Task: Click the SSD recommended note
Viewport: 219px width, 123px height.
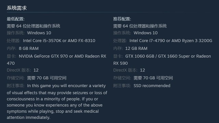Action: pos(152,86)
